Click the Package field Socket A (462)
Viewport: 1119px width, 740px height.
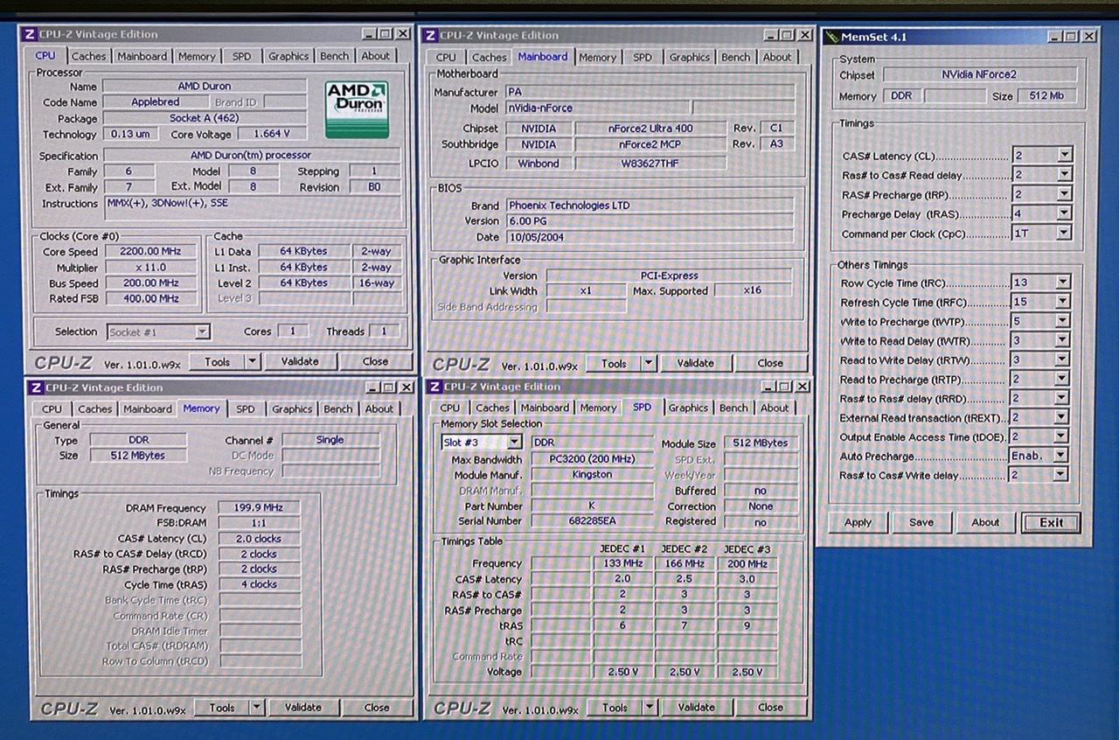pos(205,118)
